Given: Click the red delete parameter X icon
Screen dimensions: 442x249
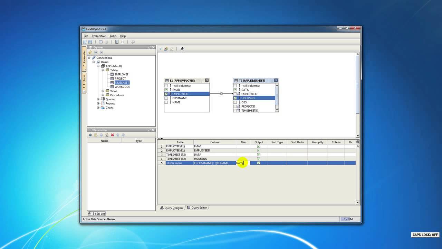Looking at the screenshot, I should (112, 135).
